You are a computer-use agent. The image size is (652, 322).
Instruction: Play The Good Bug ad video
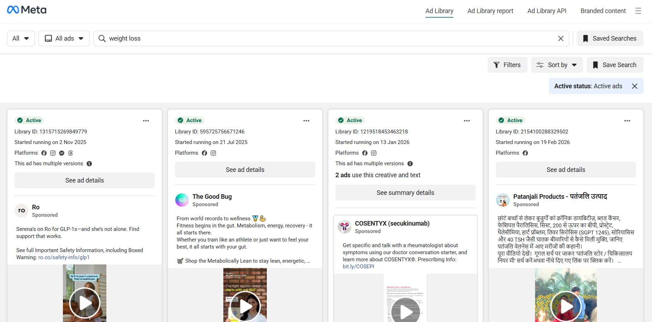coord(245,306)
